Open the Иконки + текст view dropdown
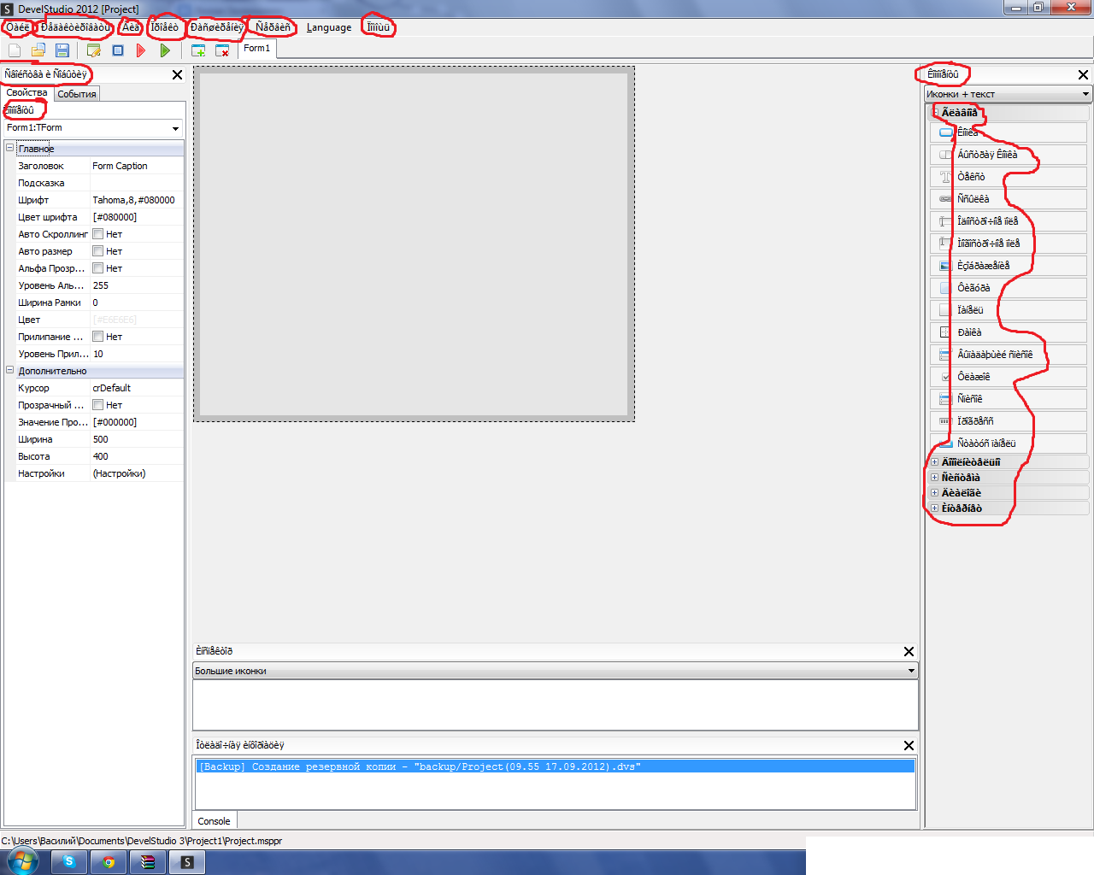This screenshot has height=875, width=1094. coord(1085,94)
